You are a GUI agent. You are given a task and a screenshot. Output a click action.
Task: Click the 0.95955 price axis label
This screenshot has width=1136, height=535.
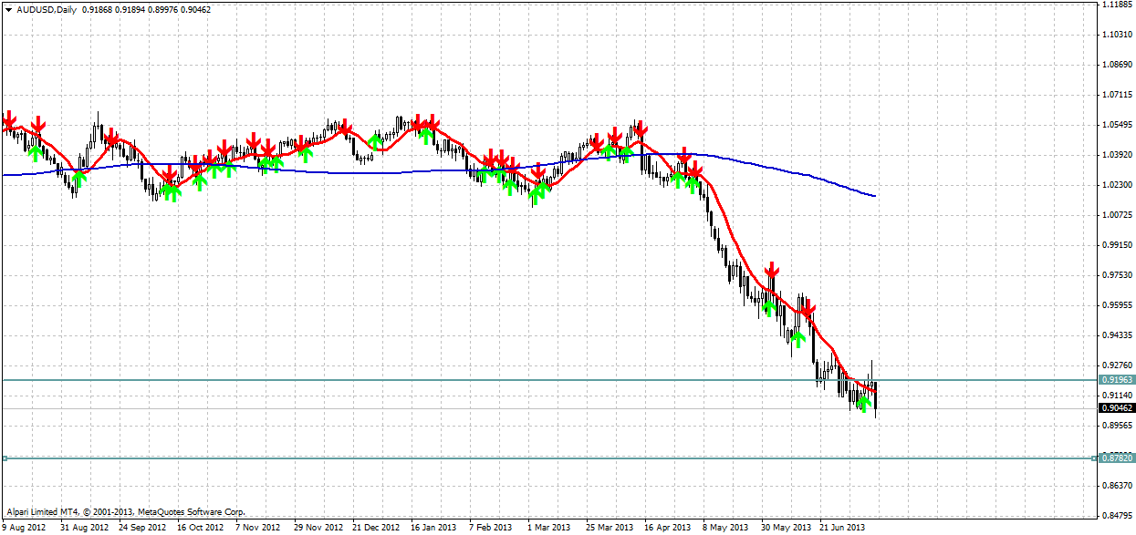[x=1117, y=305]
